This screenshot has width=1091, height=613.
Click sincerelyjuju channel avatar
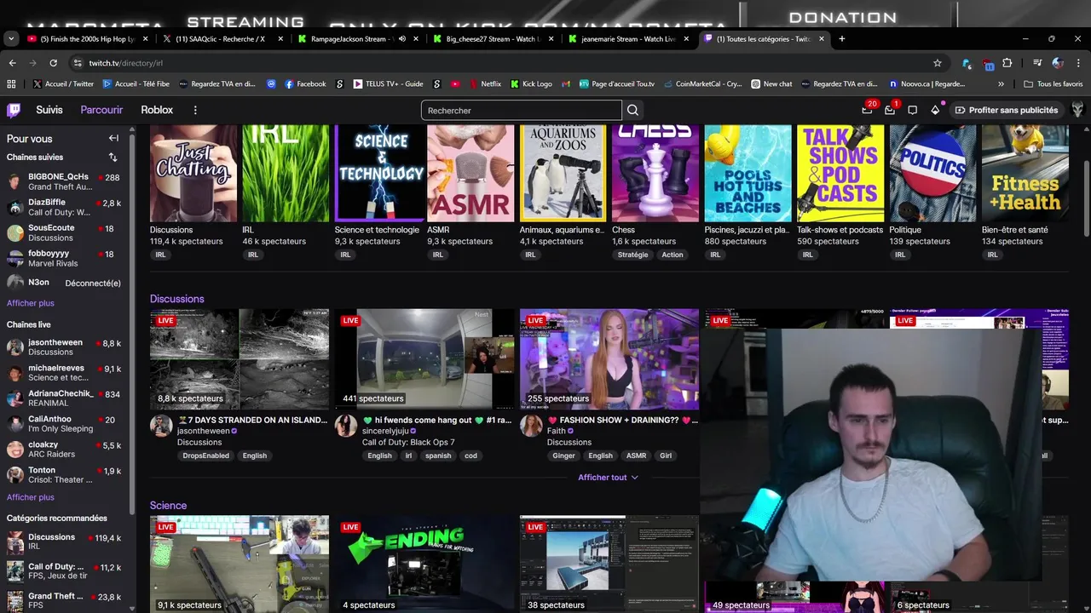pyautogui.click(x=346, y=426)
